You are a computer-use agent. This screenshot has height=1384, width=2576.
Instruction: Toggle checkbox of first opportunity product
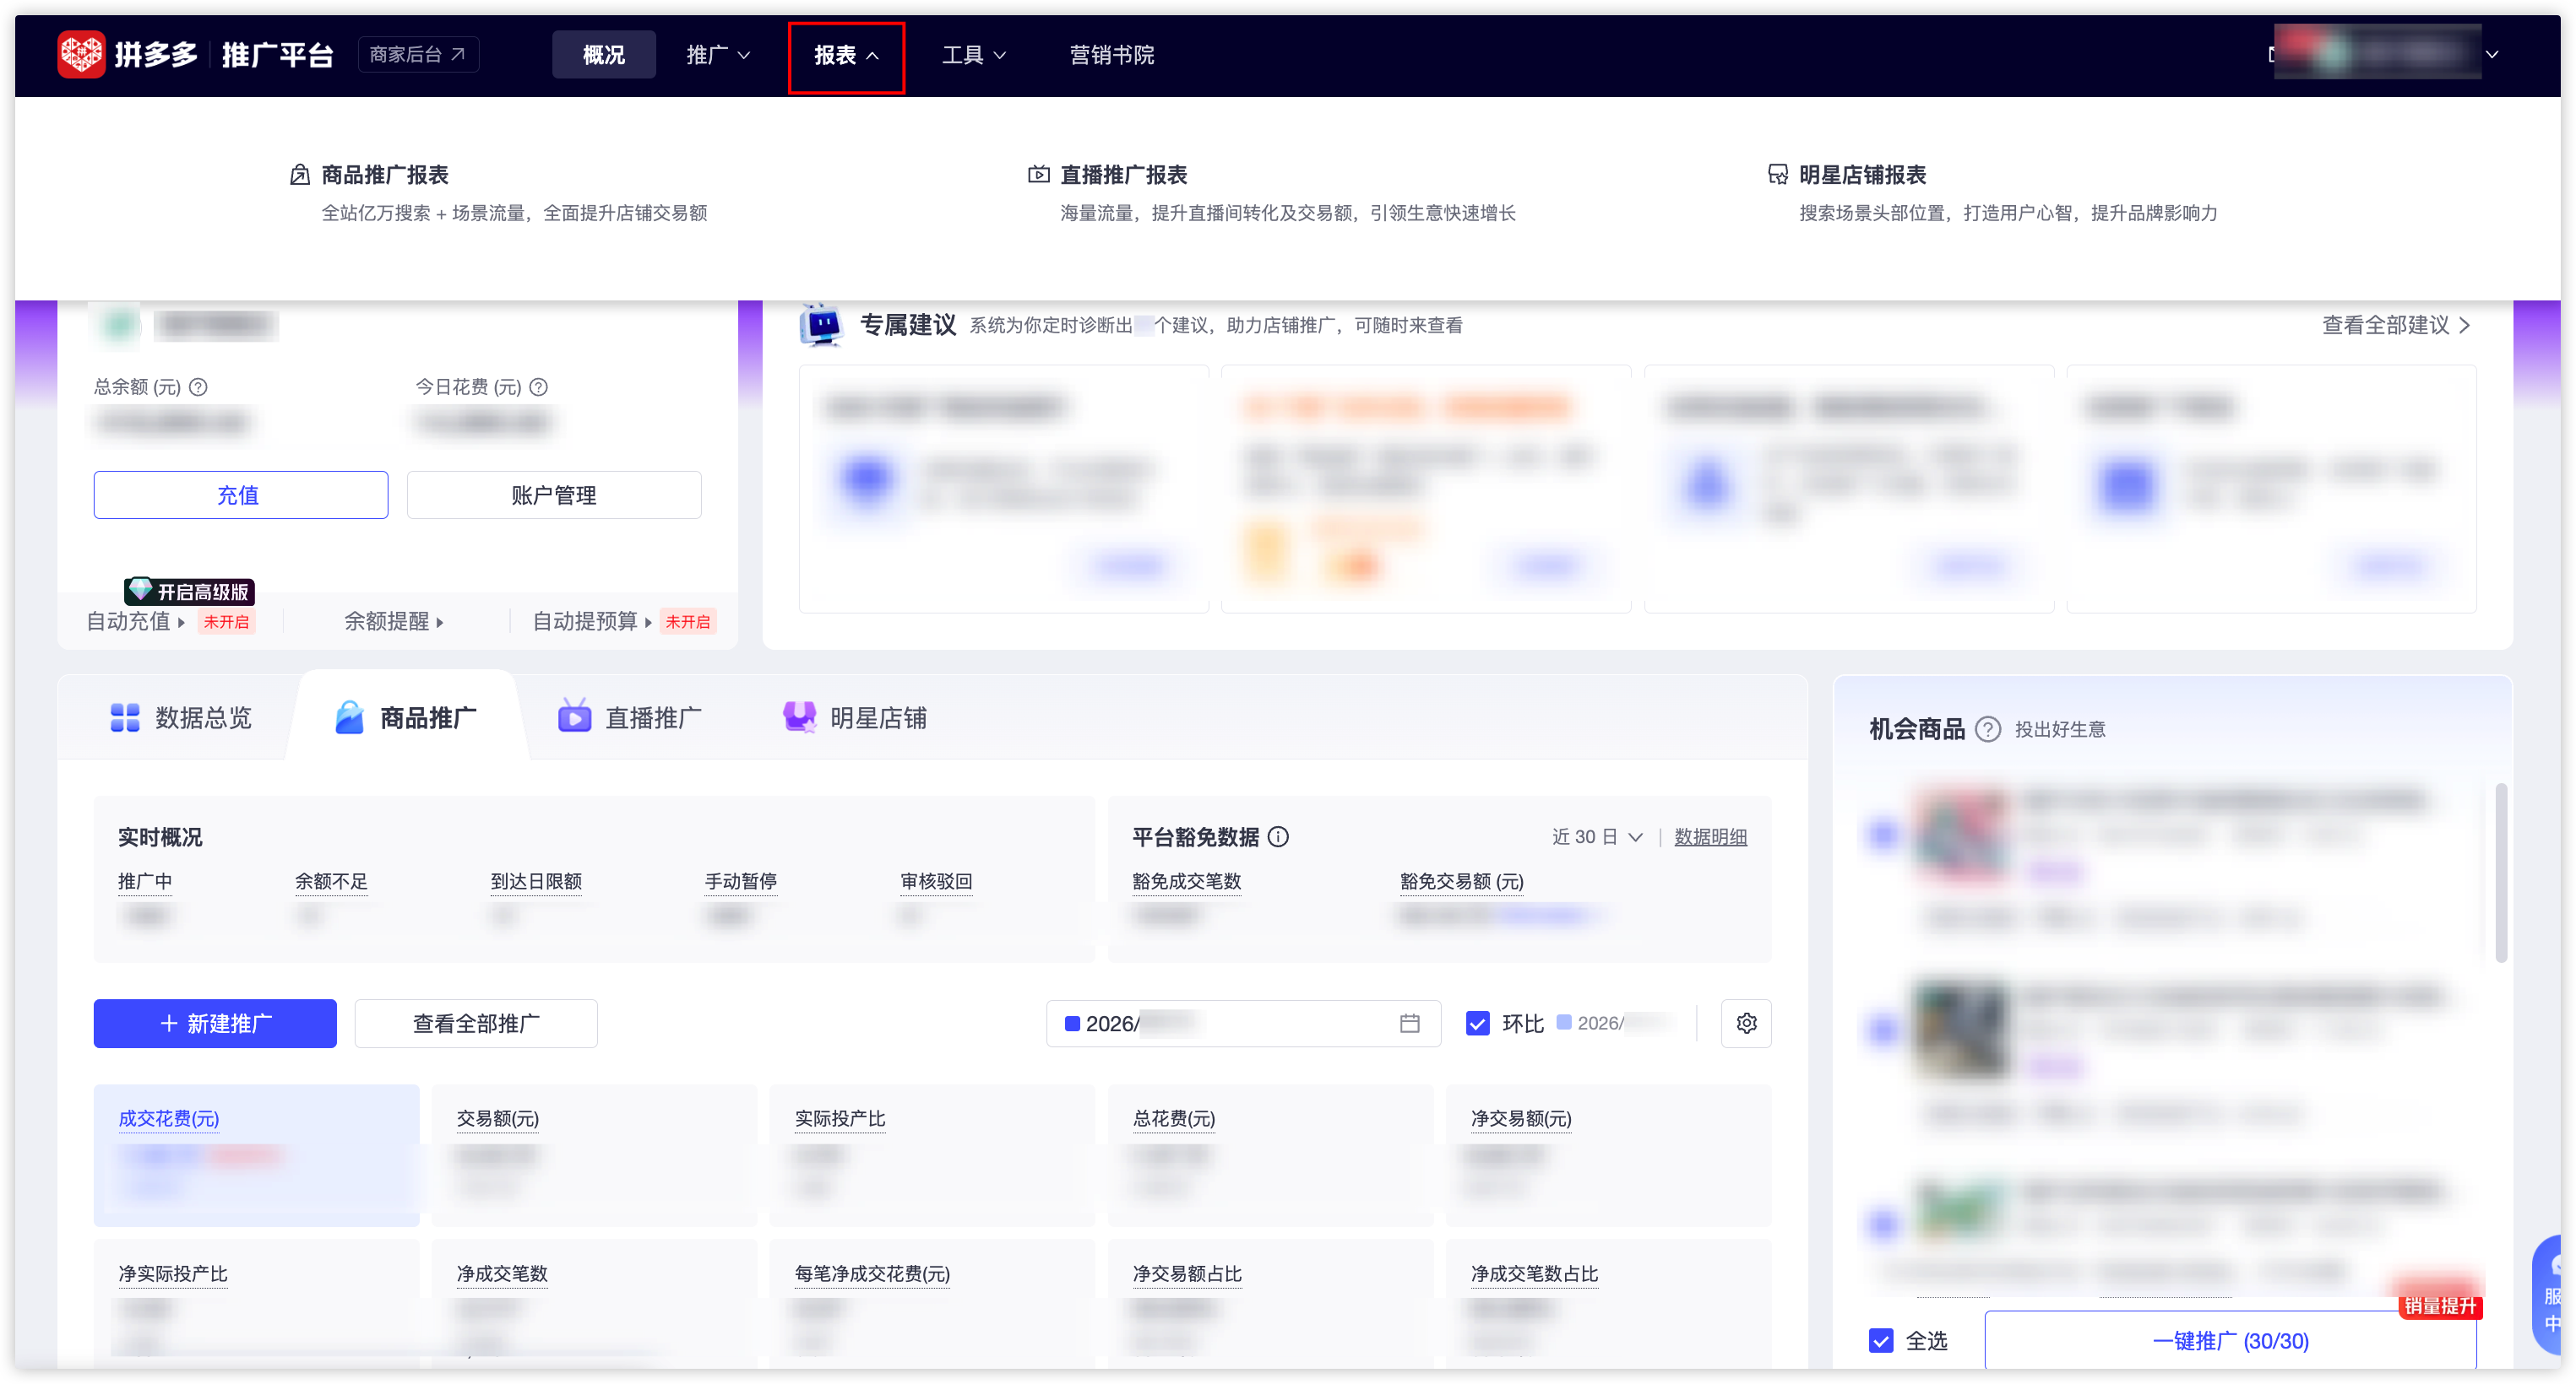[x=1884, y=834]
